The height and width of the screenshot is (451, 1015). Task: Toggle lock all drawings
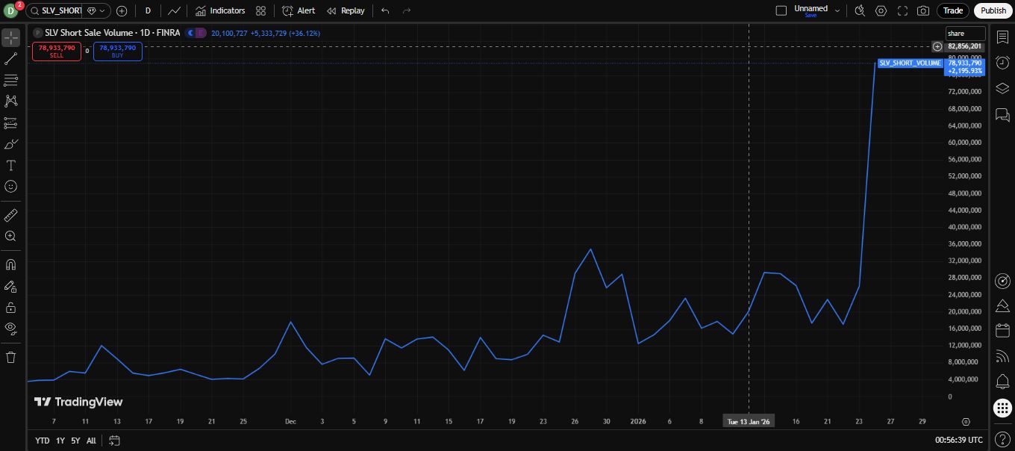(x=11, y=307)
